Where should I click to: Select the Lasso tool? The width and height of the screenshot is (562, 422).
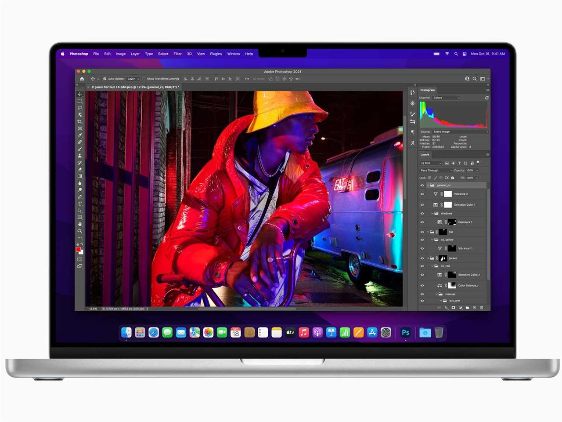(x=79, y=109)
